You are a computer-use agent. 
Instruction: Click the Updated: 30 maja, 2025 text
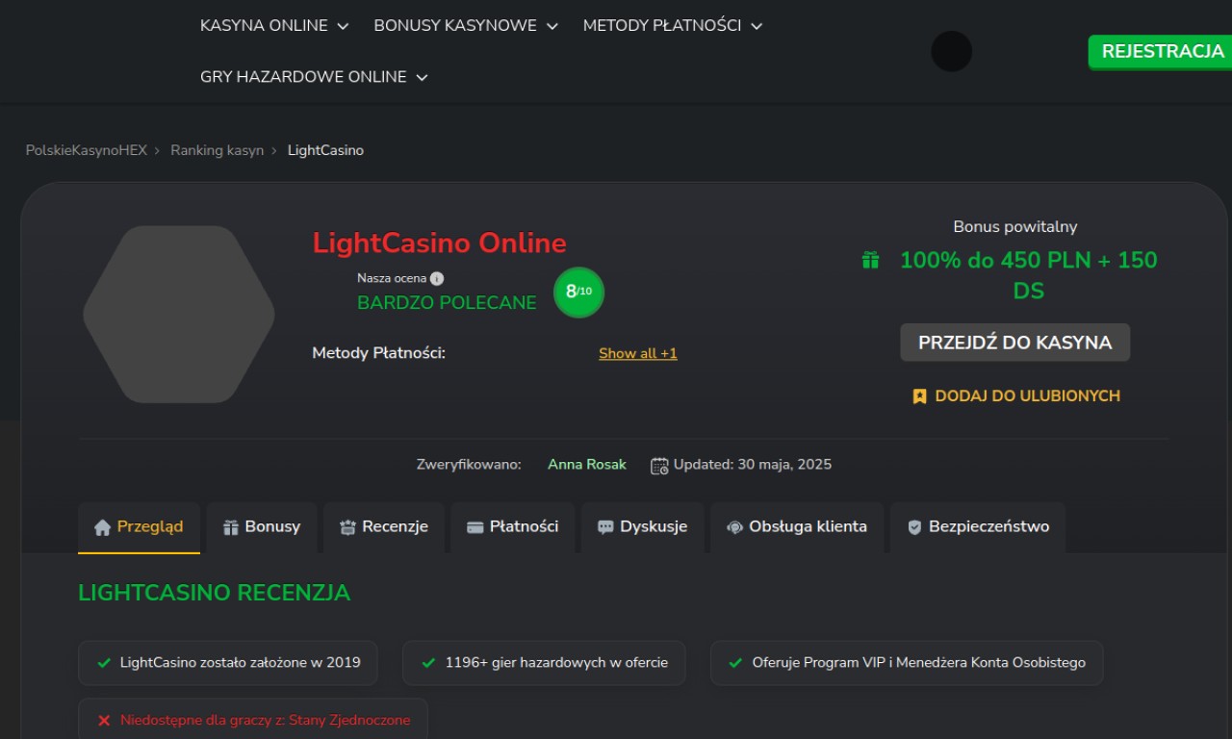[753, 465]
